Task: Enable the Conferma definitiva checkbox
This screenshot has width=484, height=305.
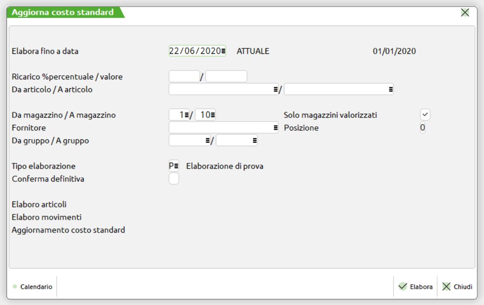Action: point(174,179)
